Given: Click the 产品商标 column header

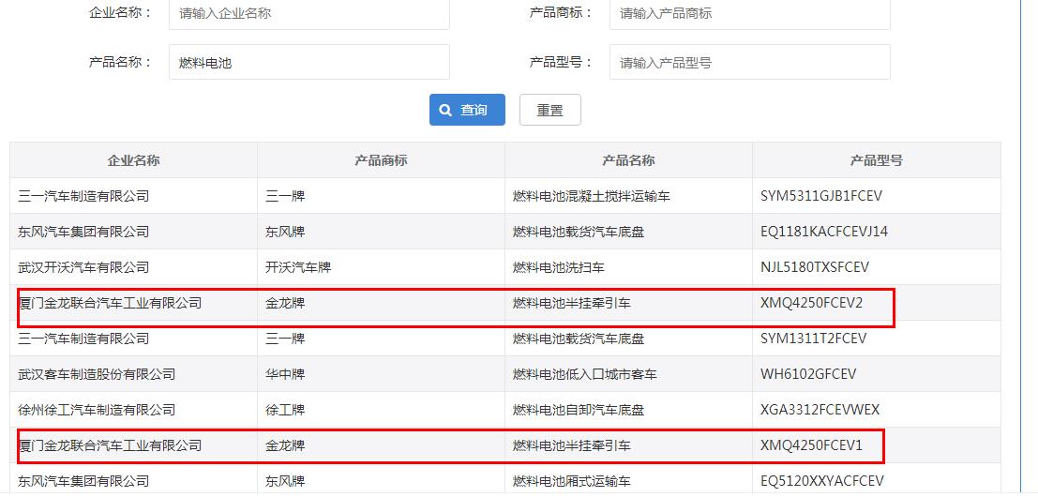Looking at the screenshot, I should point(381,160).
